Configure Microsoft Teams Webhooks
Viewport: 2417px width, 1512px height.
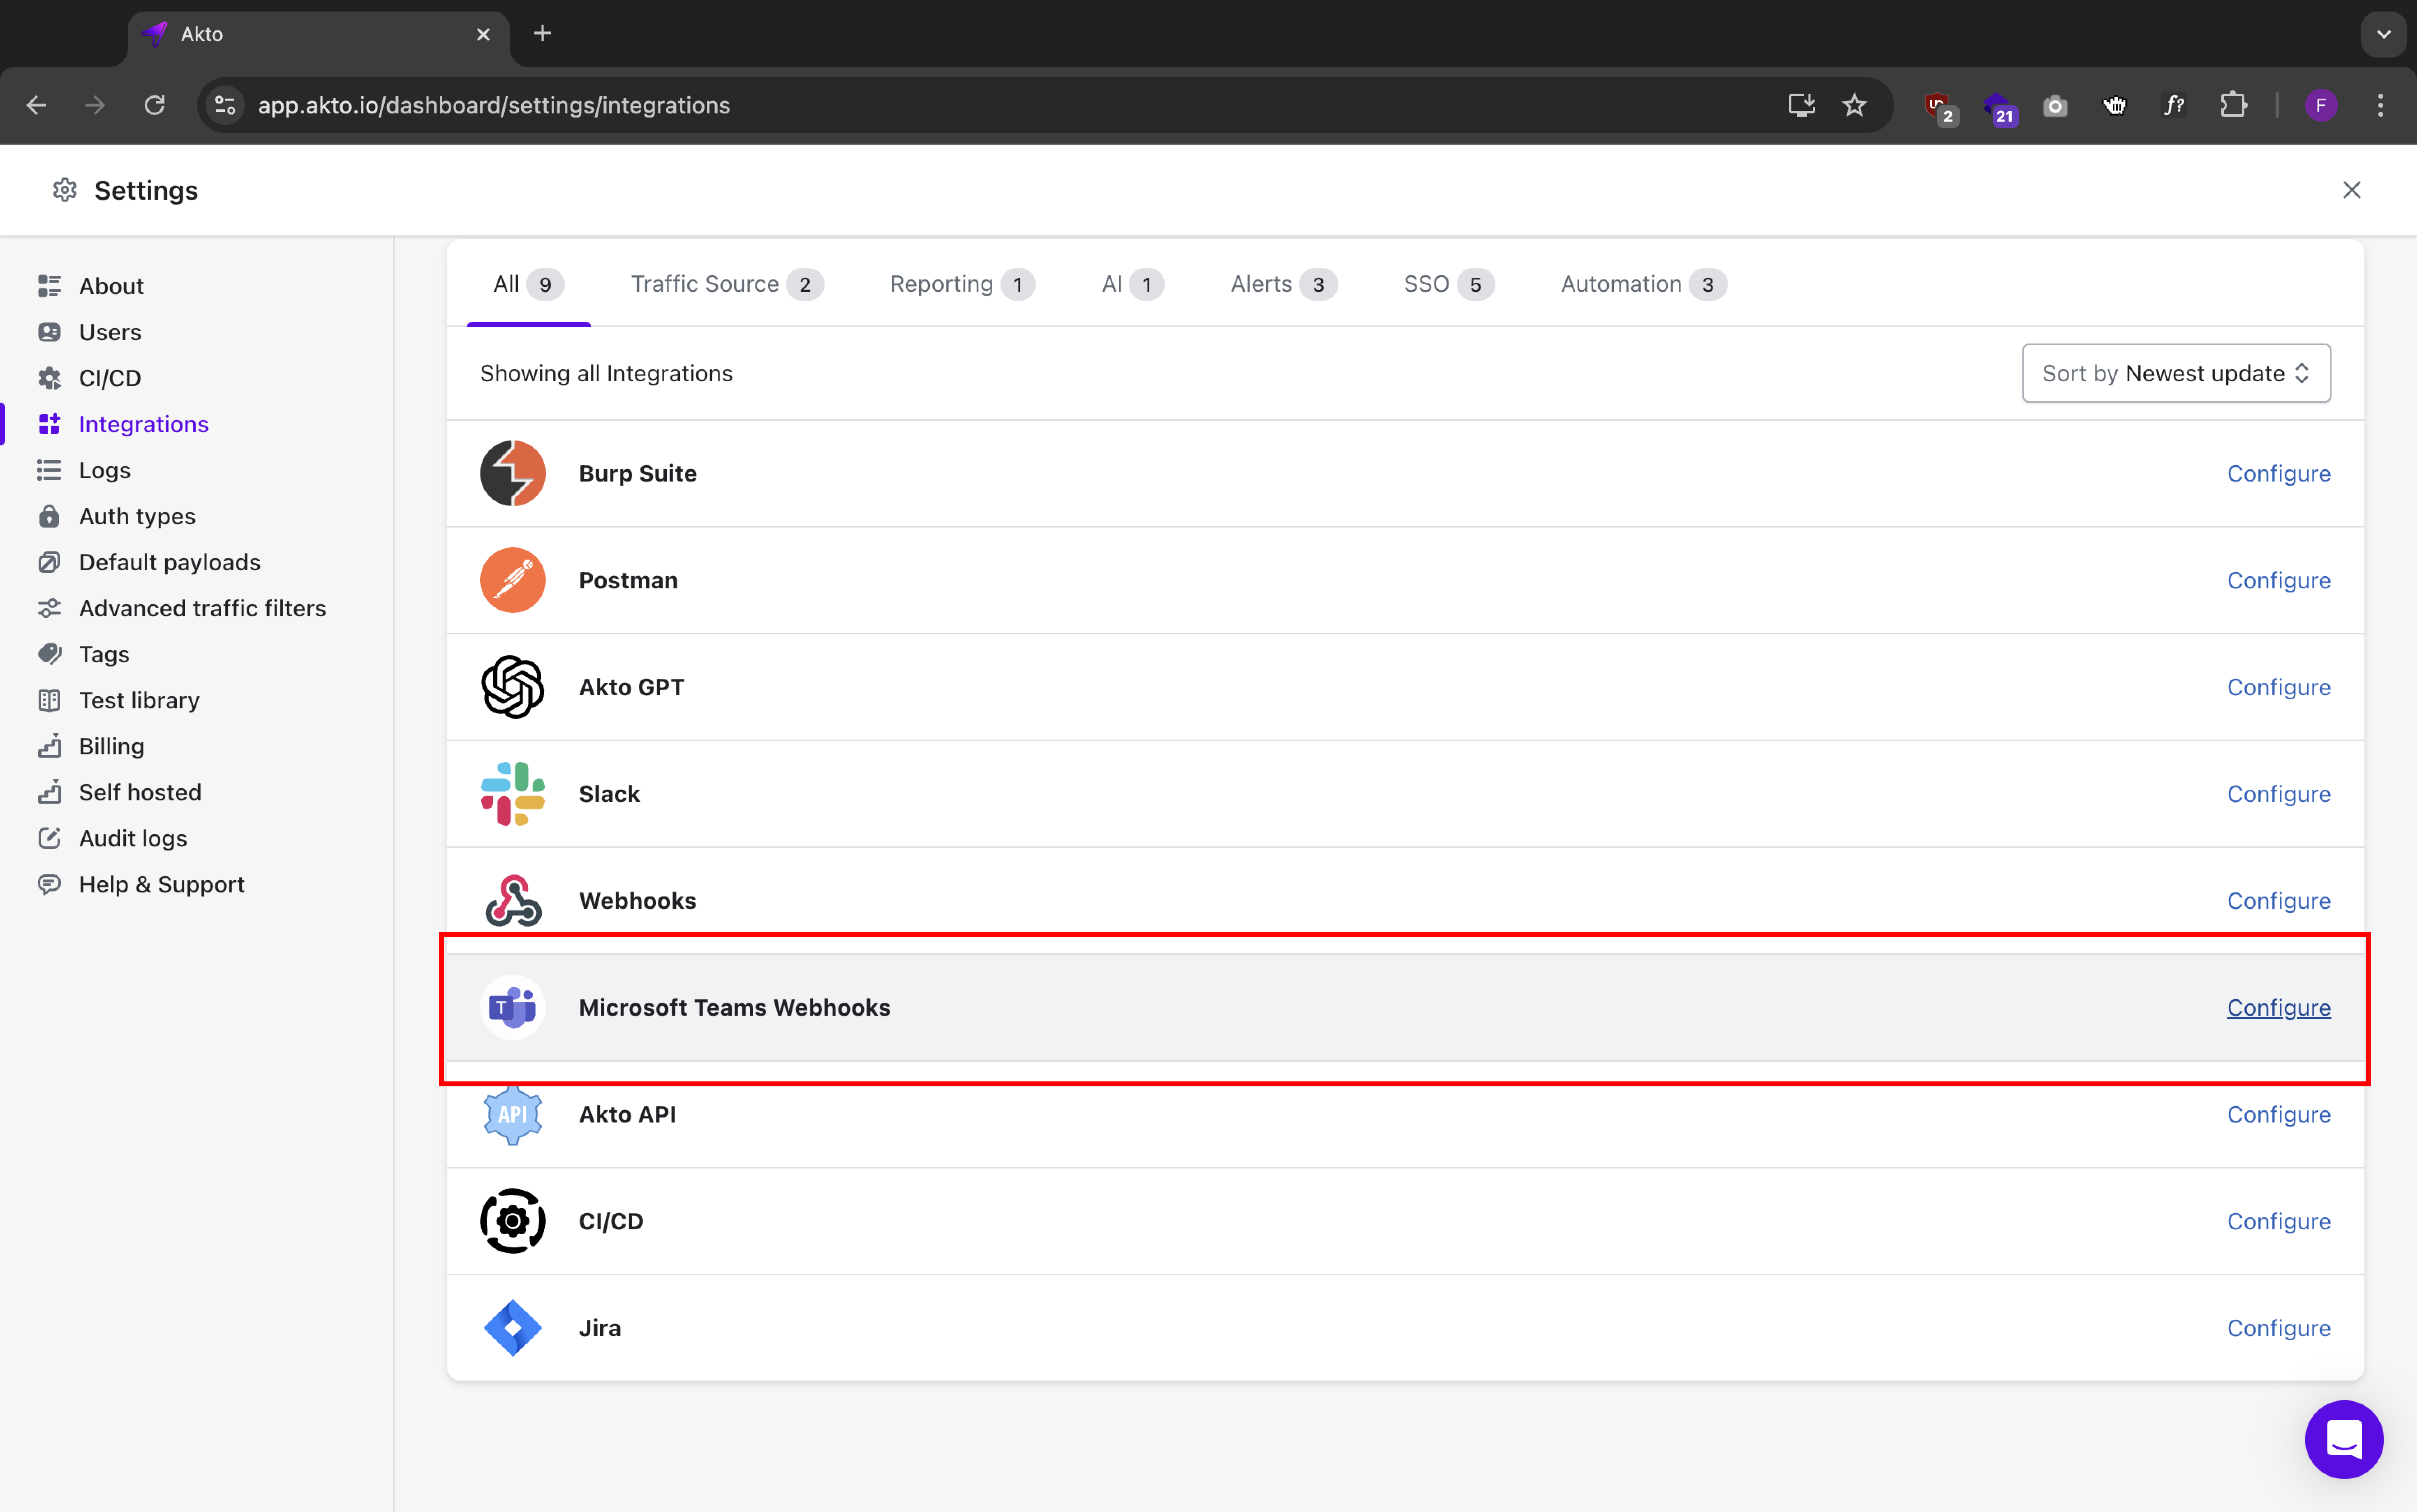click(2278, 1007)
